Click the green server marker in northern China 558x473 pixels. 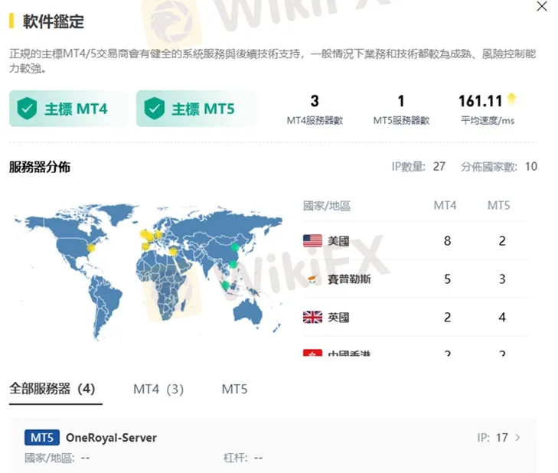click(234, 246)
